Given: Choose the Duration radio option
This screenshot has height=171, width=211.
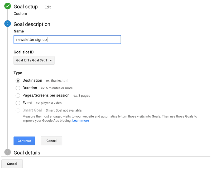Looking at the screenshot, I should [18, 88].
